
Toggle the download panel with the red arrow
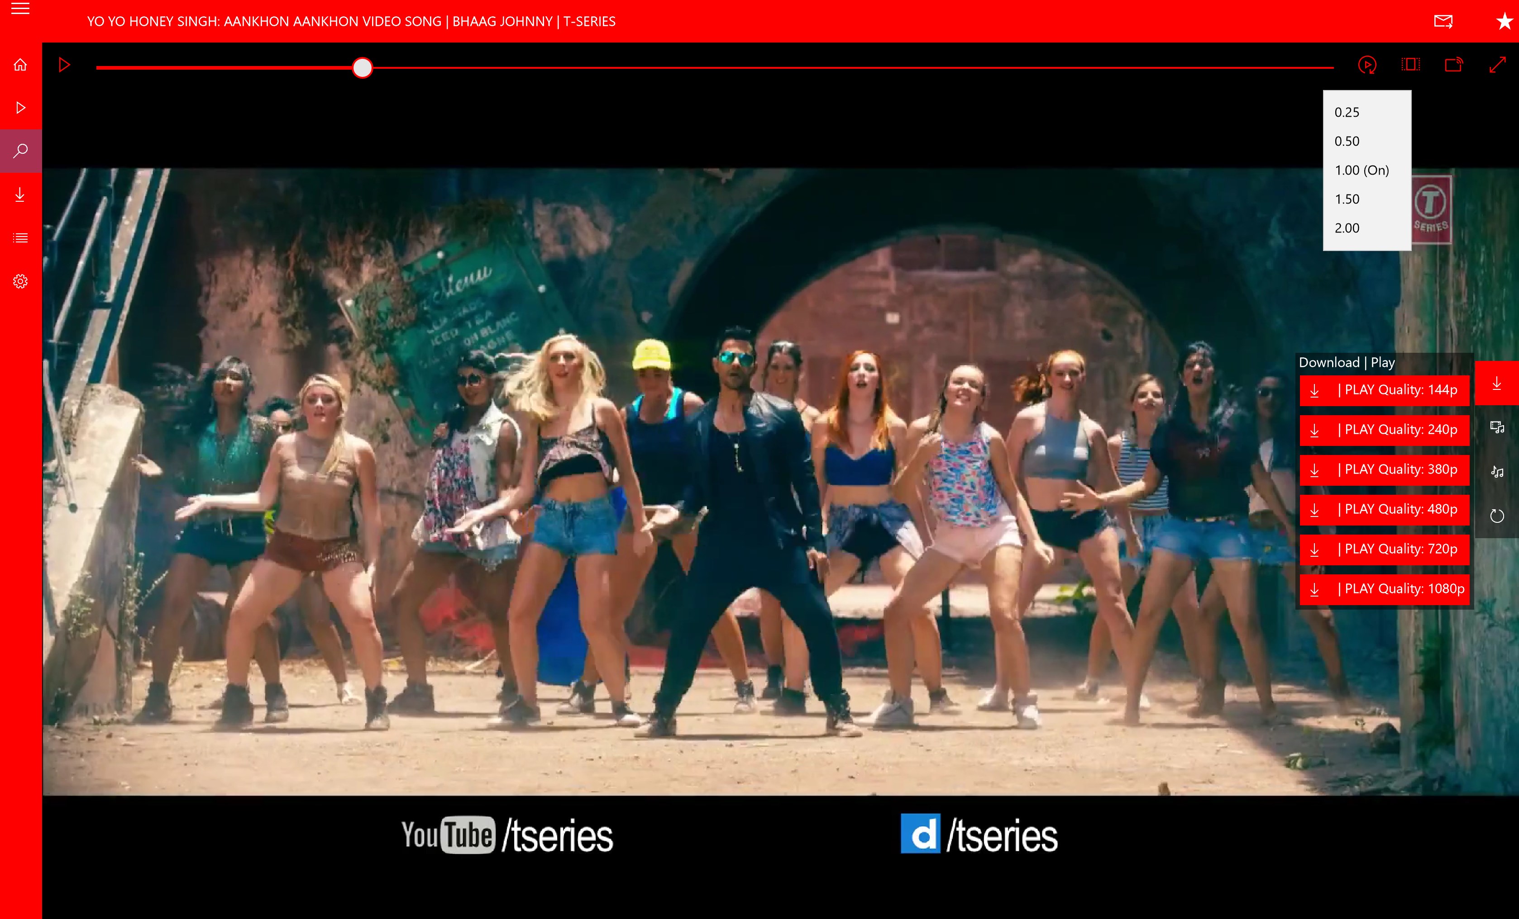pyautogui.click(x=1497, y=383)
